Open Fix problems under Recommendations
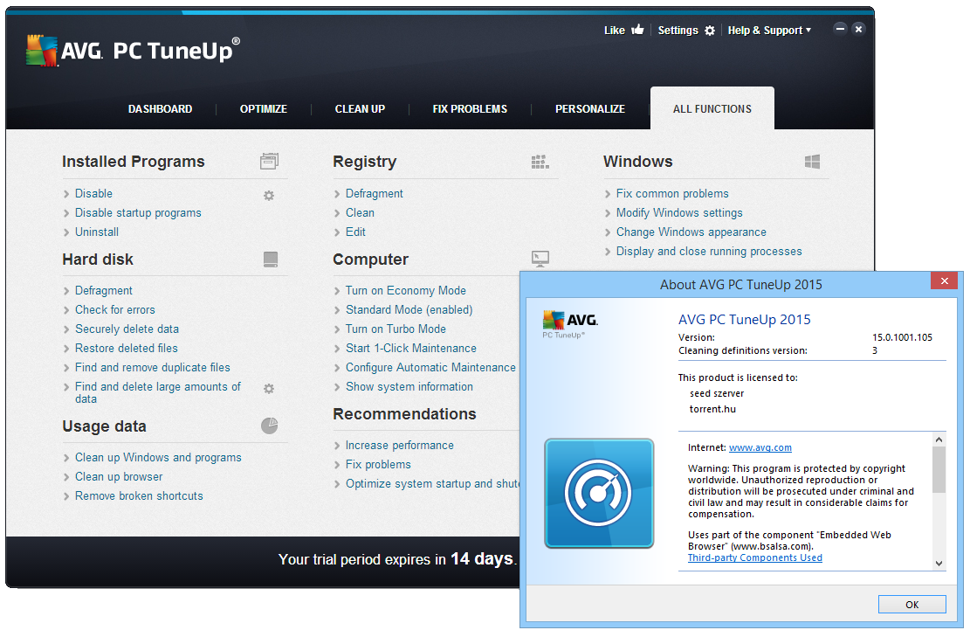Screen dimensions: 970x637 pyautogui.click(x=378, y=465)
